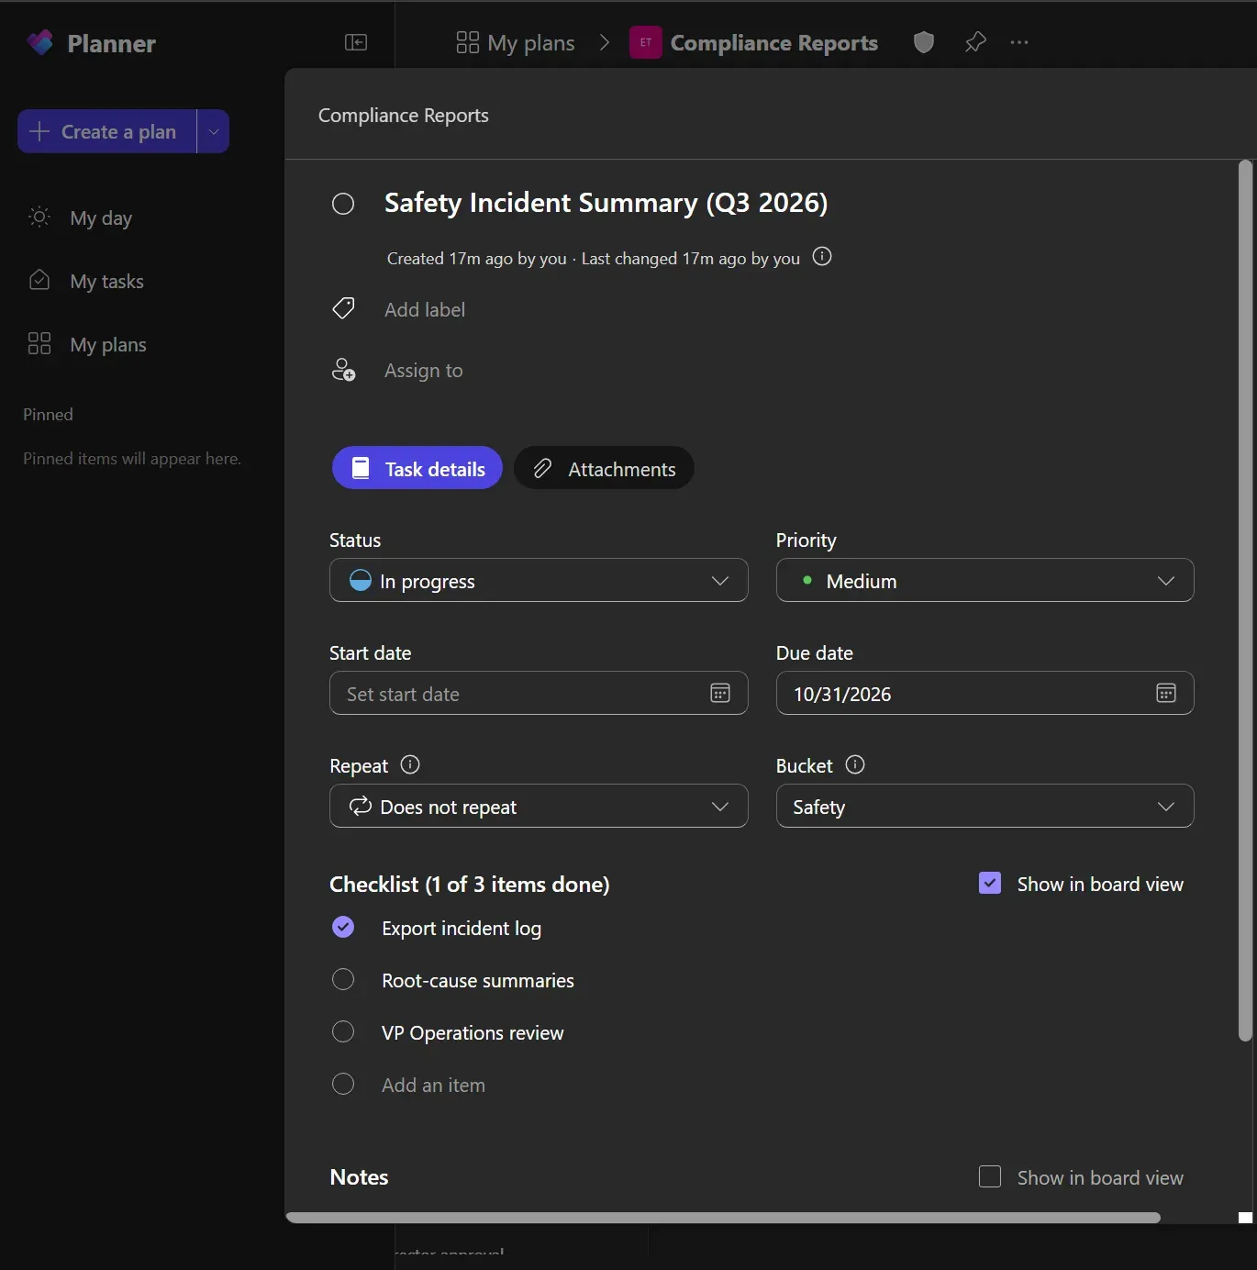
Task: Toggle Checklist Show in board view
Action: 990,884
